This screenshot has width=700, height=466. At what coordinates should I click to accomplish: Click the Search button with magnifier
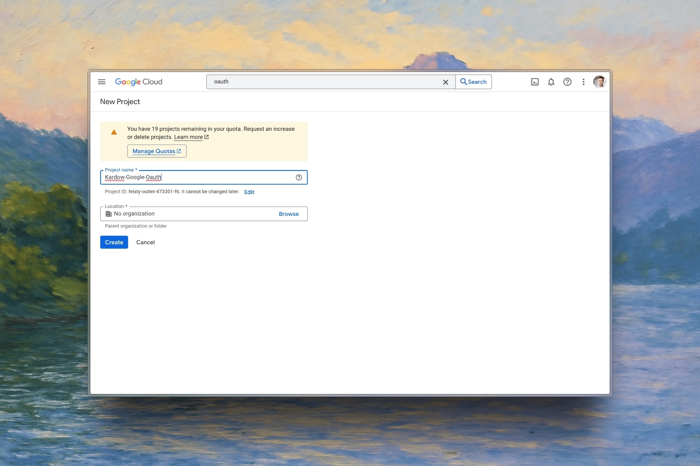pos(473,82)
